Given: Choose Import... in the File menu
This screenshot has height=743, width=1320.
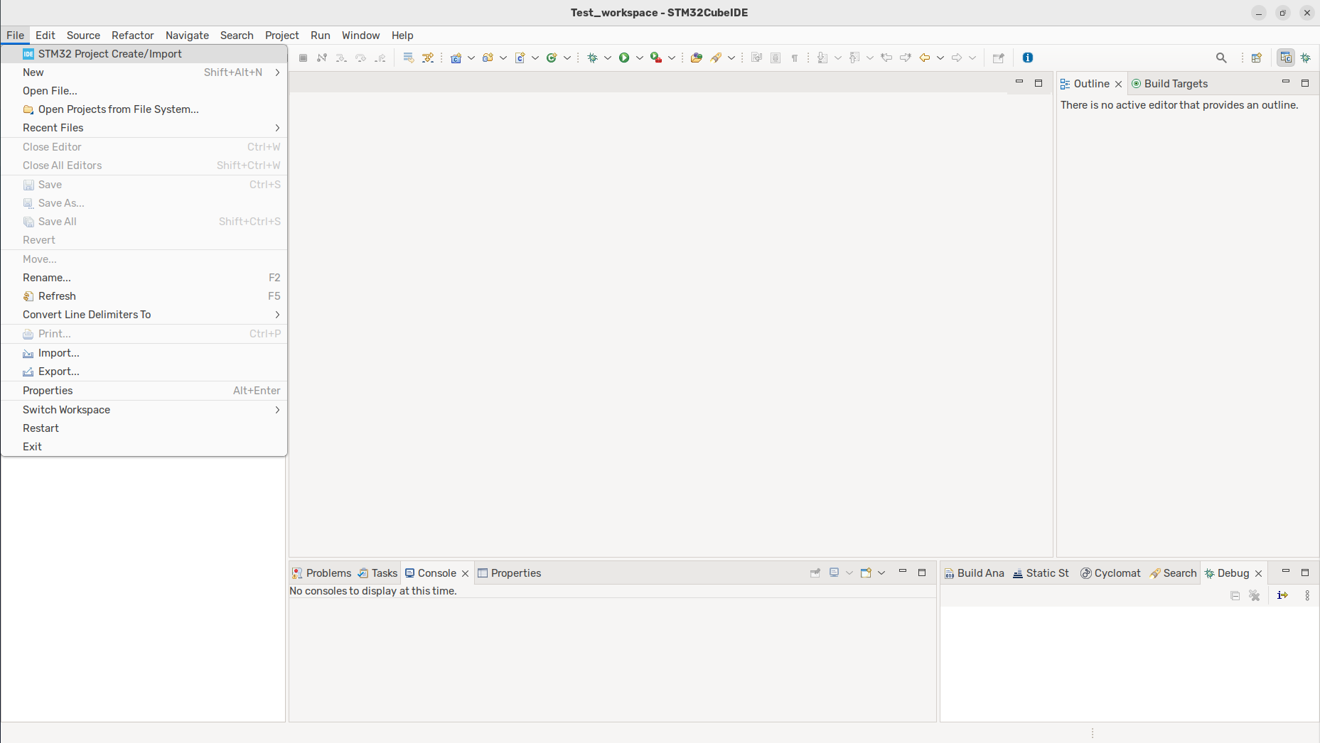Looking at the screenshot, I should click(144, 353).
